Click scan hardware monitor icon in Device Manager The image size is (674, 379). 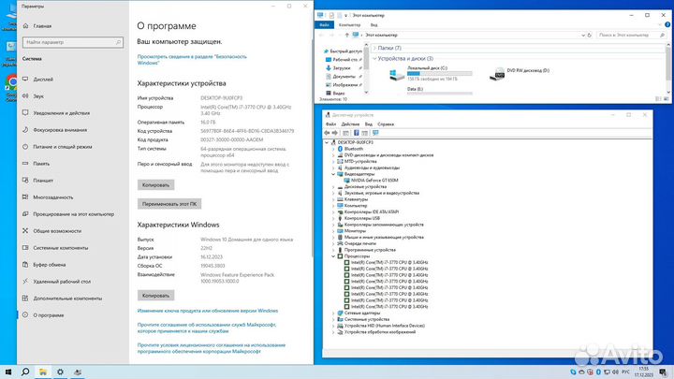[375, 133]
